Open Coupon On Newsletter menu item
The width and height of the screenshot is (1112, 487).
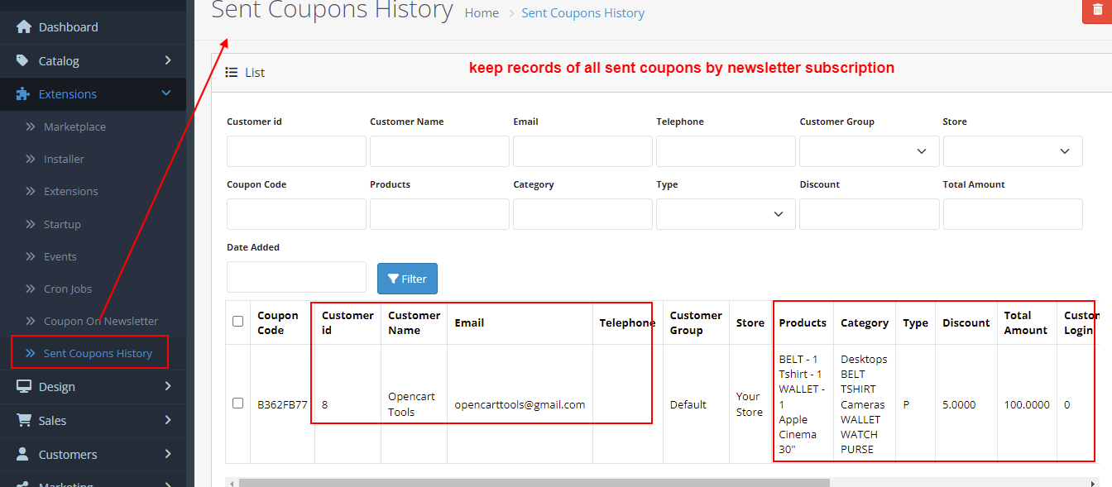point(100,321)
